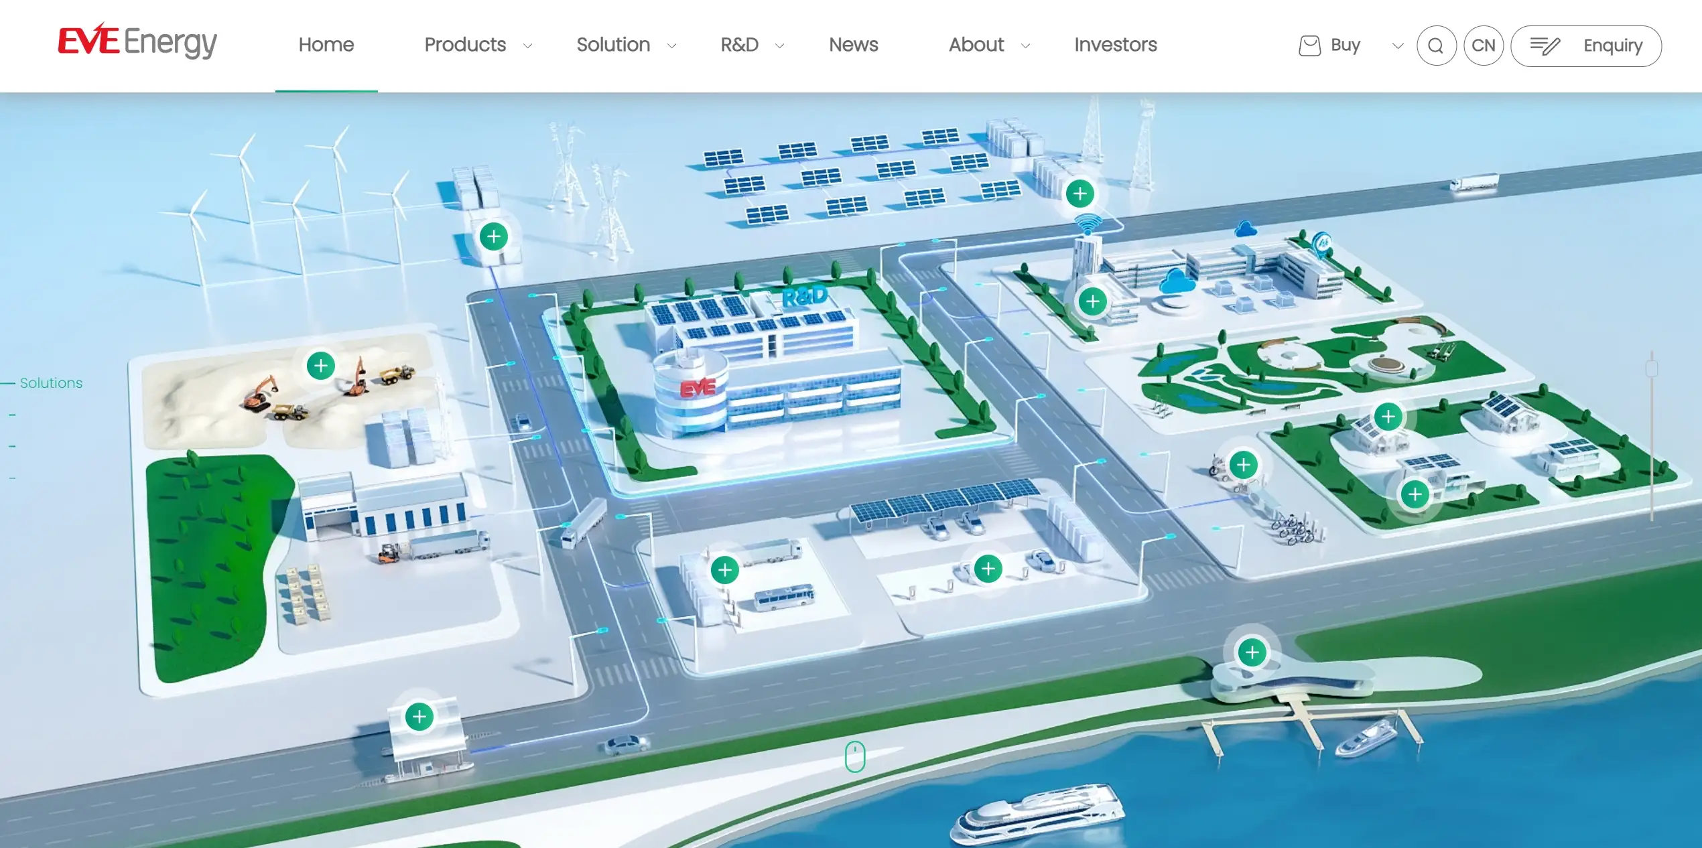Switch language with CN toggle

[x=1483, y=46]
